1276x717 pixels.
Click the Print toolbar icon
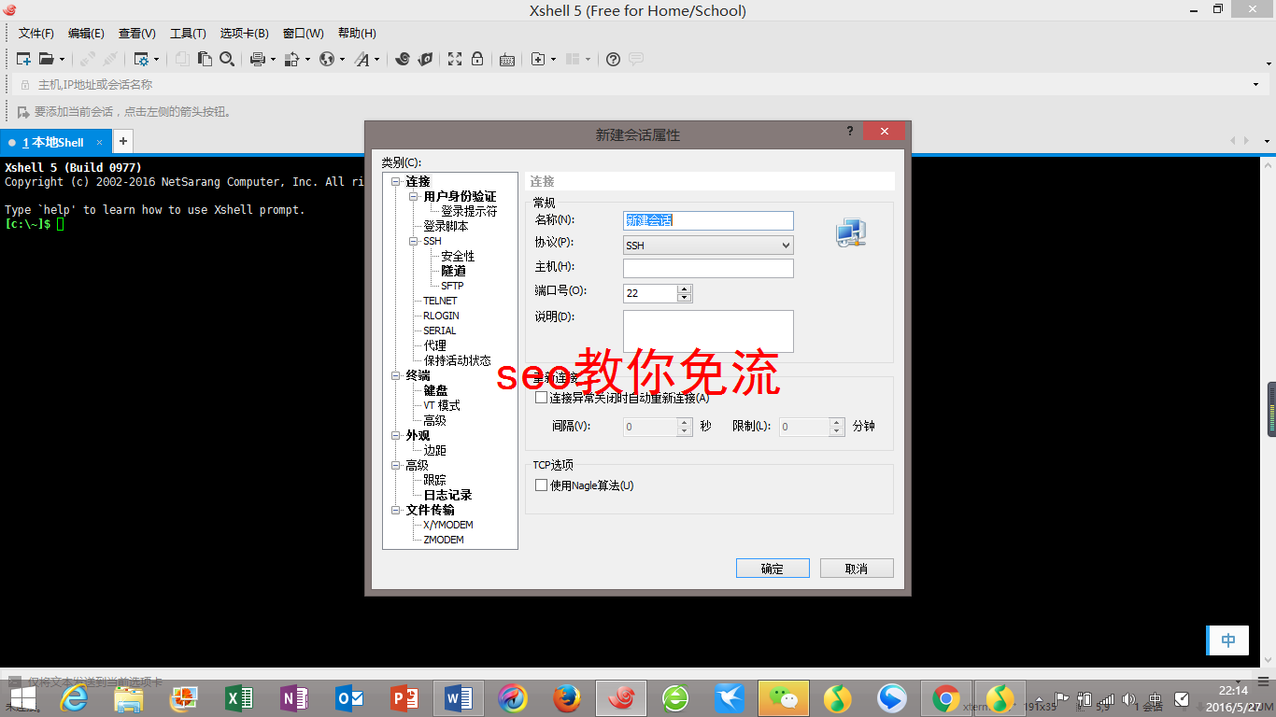click(258, 59)
